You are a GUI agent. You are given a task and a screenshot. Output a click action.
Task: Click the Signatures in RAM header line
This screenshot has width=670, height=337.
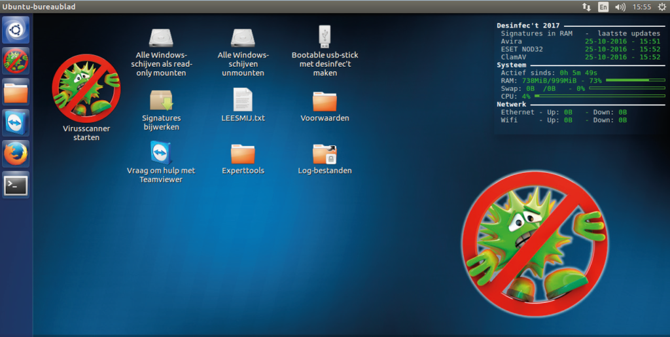[581, 33]
